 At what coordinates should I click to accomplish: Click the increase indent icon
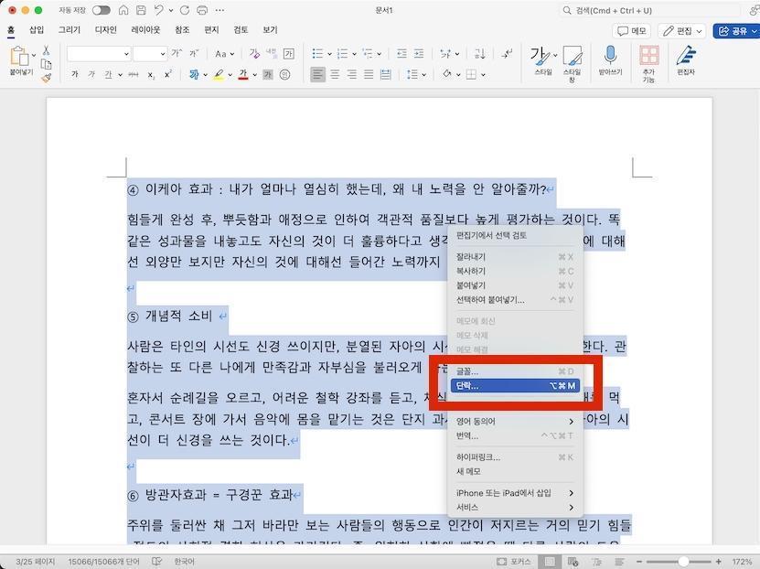click(419, 53)
